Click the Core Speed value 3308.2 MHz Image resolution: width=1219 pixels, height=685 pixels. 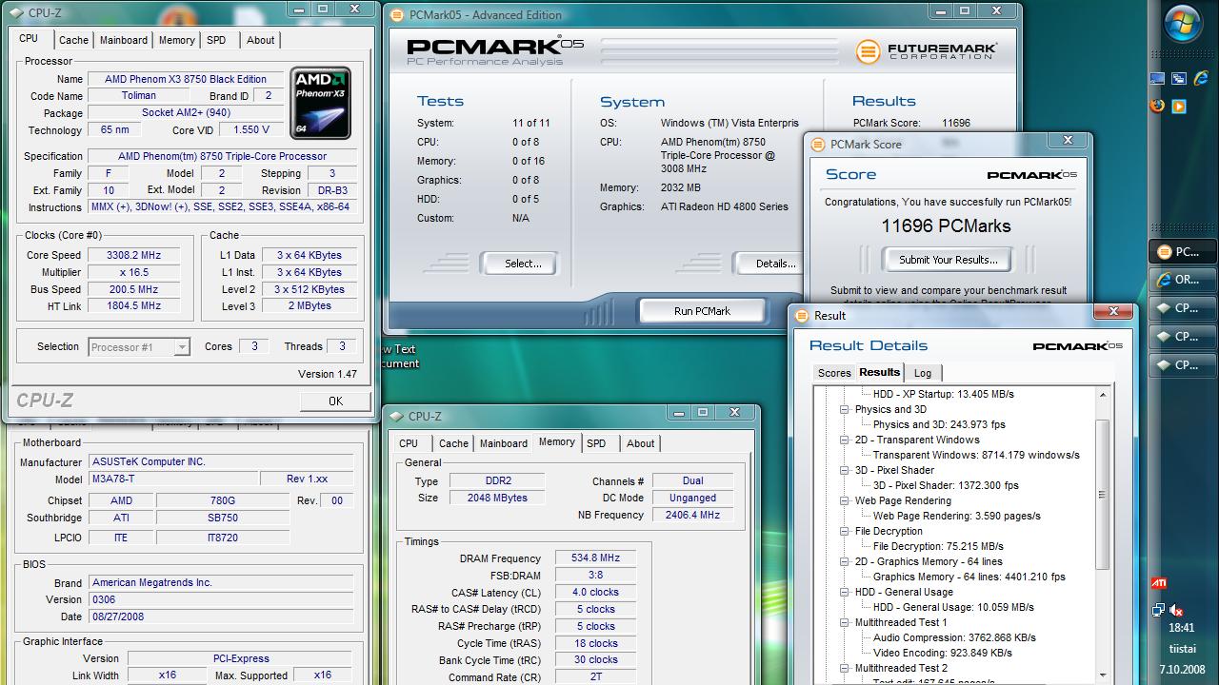click(x=134, y=255)
